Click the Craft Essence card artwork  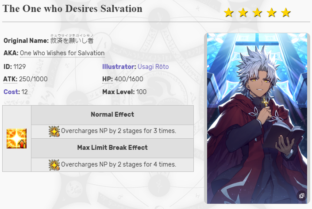pyautogui.click(x=257, y=118)
